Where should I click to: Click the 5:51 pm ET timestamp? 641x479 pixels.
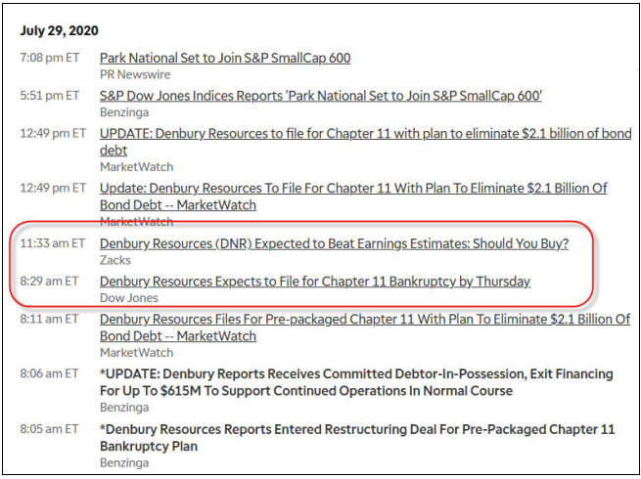[50, 96]
